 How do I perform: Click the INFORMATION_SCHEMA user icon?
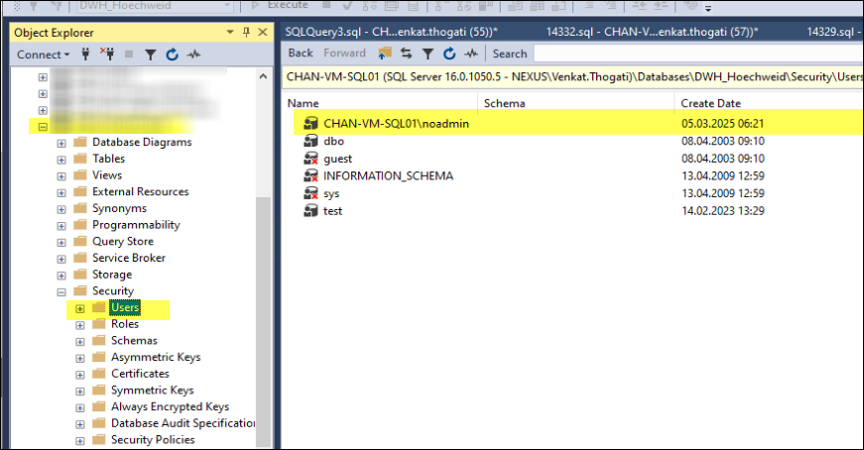(x=310, y=175)
